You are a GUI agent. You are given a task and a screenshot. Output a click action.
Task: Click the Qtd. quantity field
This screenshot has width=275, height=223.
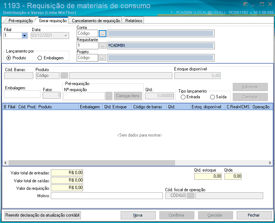pos(159,96)
